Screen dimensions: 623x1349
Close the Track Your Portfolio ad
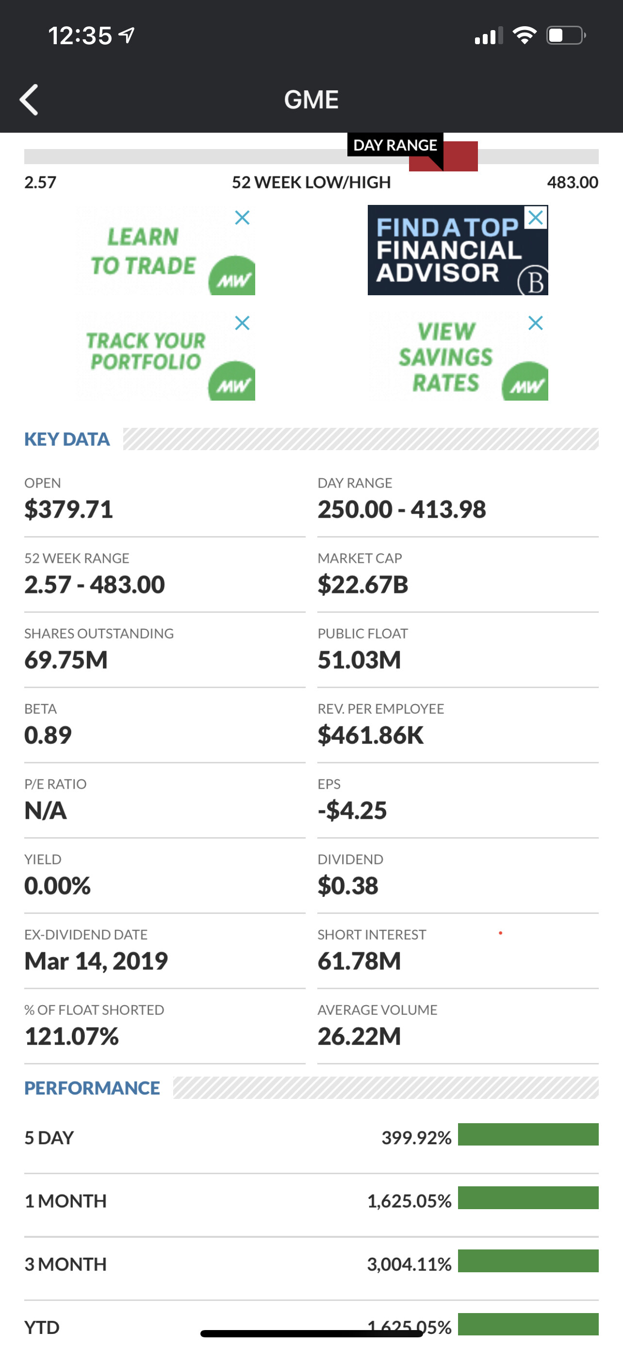[x=242, y=323]
